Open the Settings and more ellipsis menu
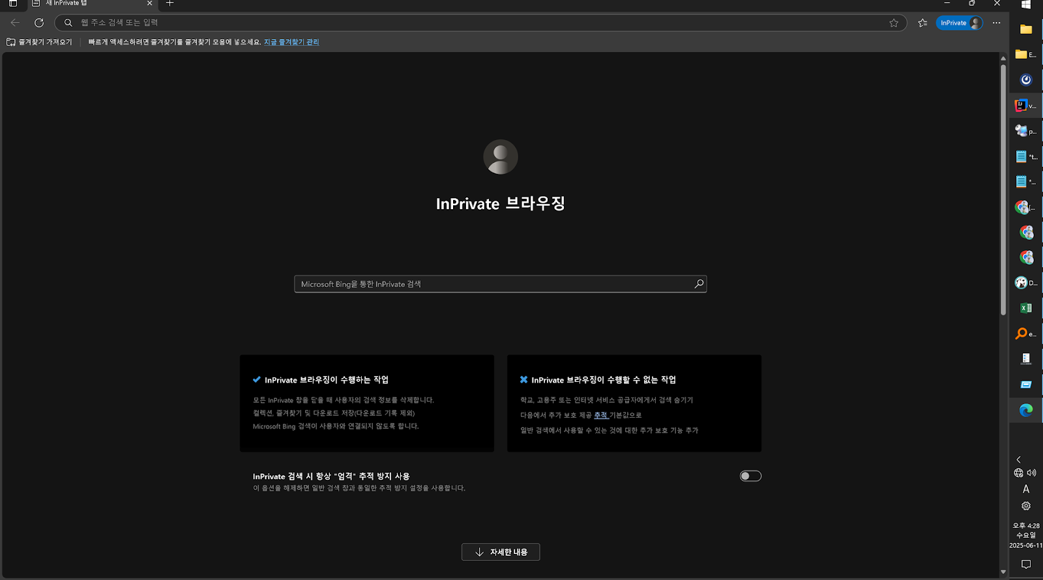This screenshot has width=1043, height=580. pos(996,23)
